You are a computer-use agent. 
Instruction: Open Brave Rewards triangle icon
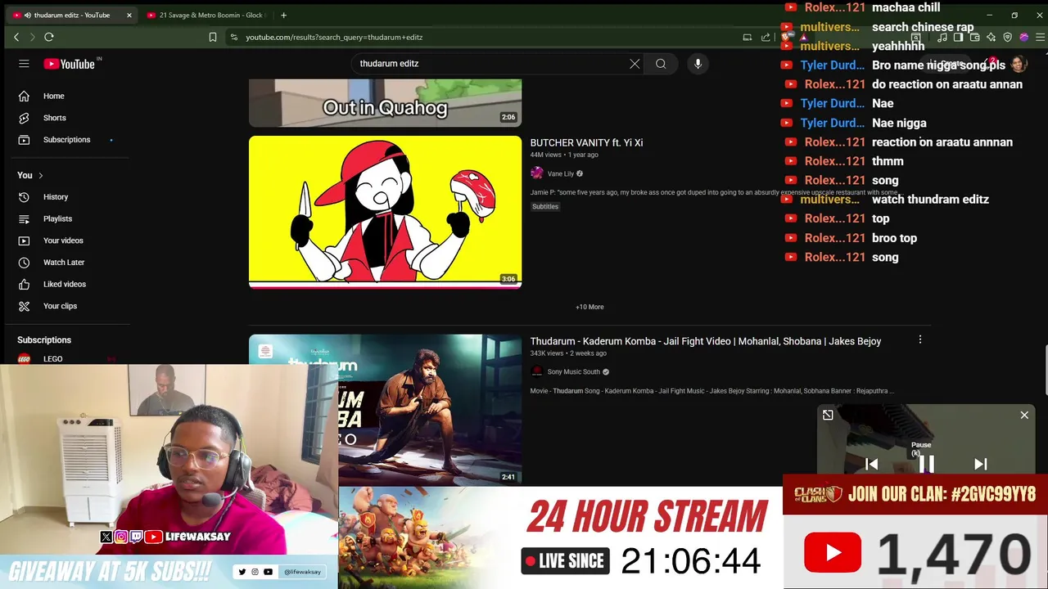803,37
